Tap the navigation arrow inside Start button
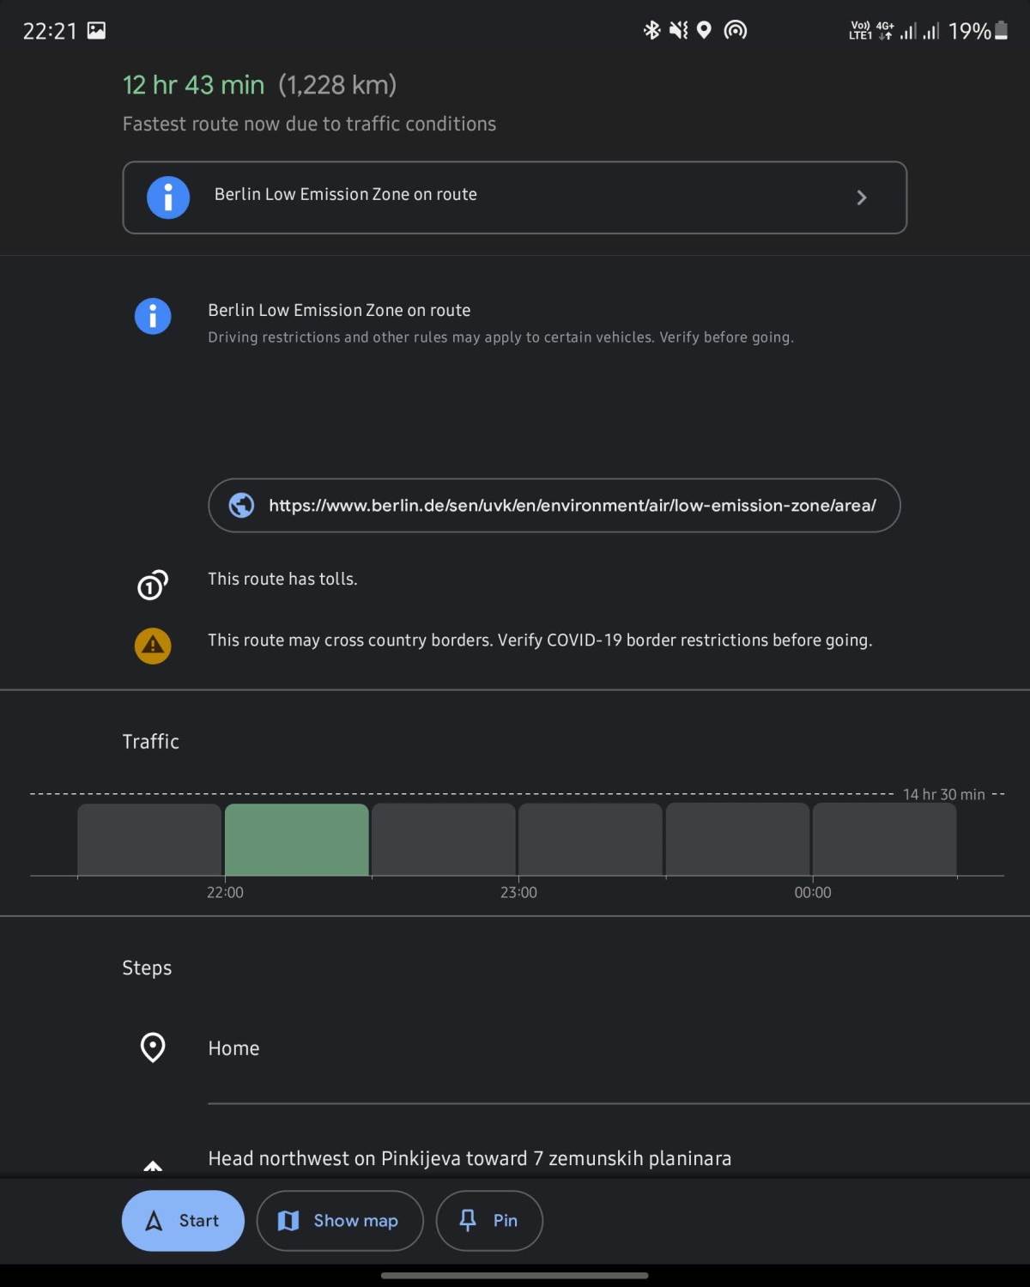This screenshot has height=1287, width=1030. tap(154, 1220)
